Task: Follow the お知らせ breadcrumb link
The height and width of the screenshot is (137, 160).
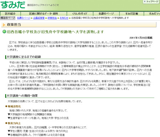Action: [x=64, y=18]
